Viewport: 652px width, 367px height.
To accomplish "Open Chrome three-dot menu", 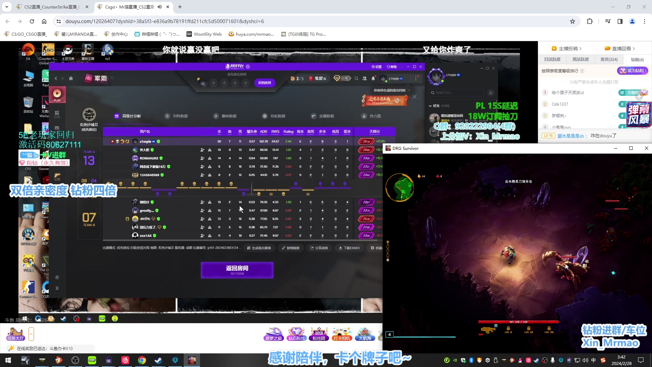I will click(645, 21).
